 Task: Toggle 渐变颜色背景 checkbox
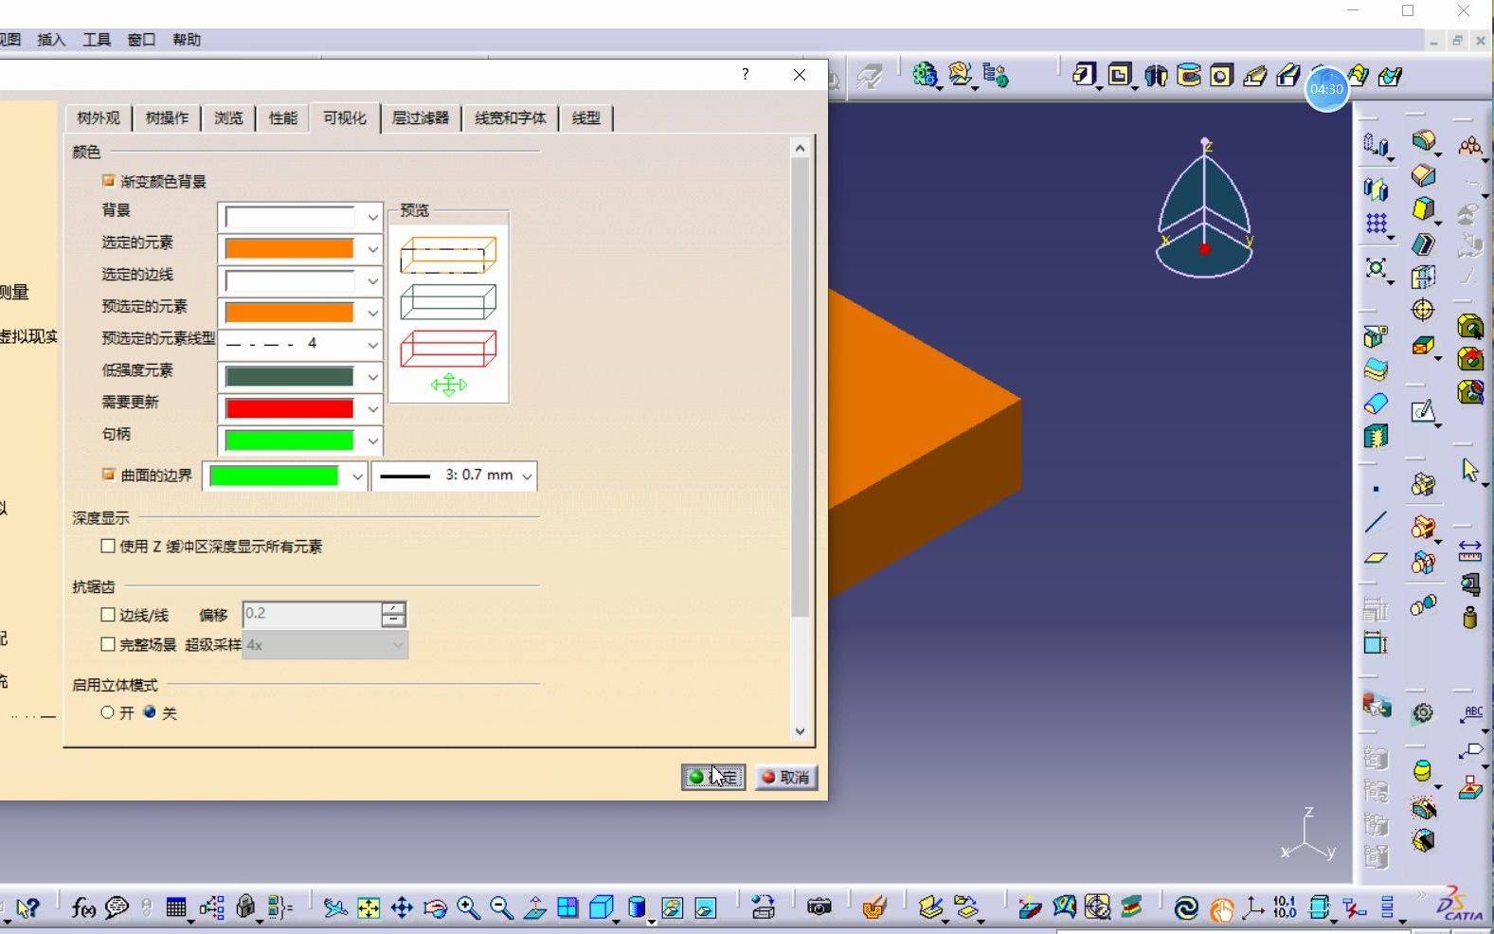[108, 180]
